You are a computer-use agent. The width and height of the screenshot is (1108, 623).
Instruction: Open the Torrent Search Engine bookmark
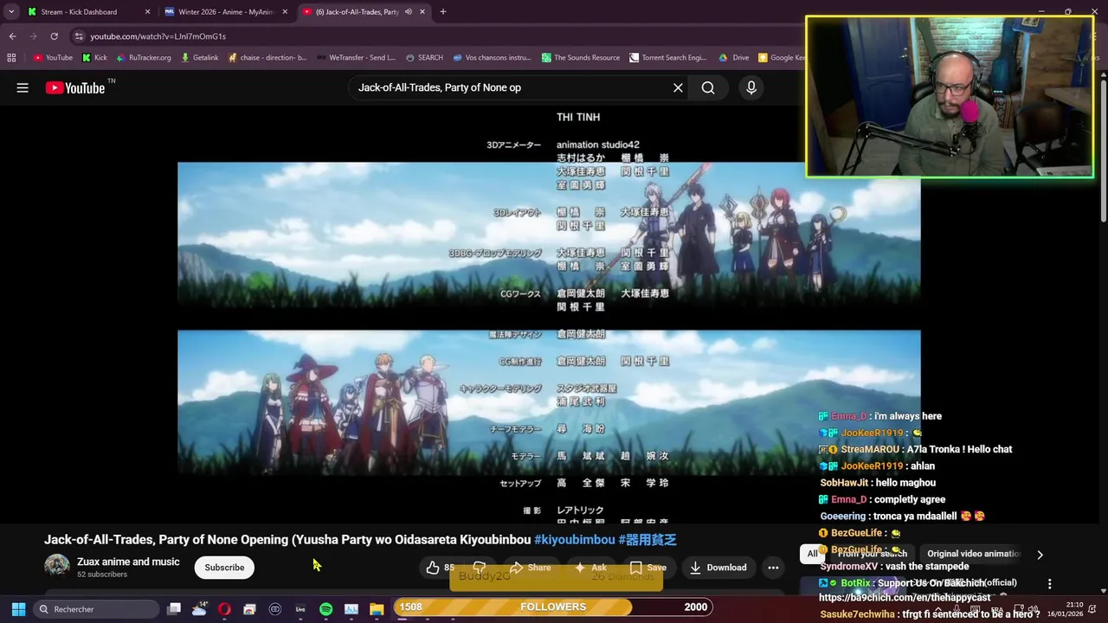point(668,58)
